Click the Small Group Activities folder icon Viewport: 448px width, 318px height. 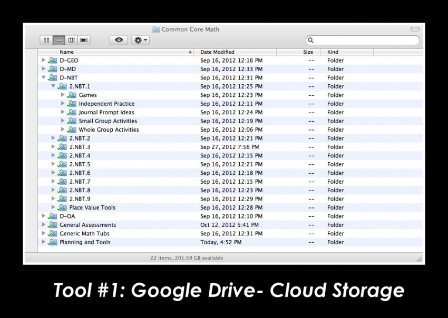[x=72, y=121]
